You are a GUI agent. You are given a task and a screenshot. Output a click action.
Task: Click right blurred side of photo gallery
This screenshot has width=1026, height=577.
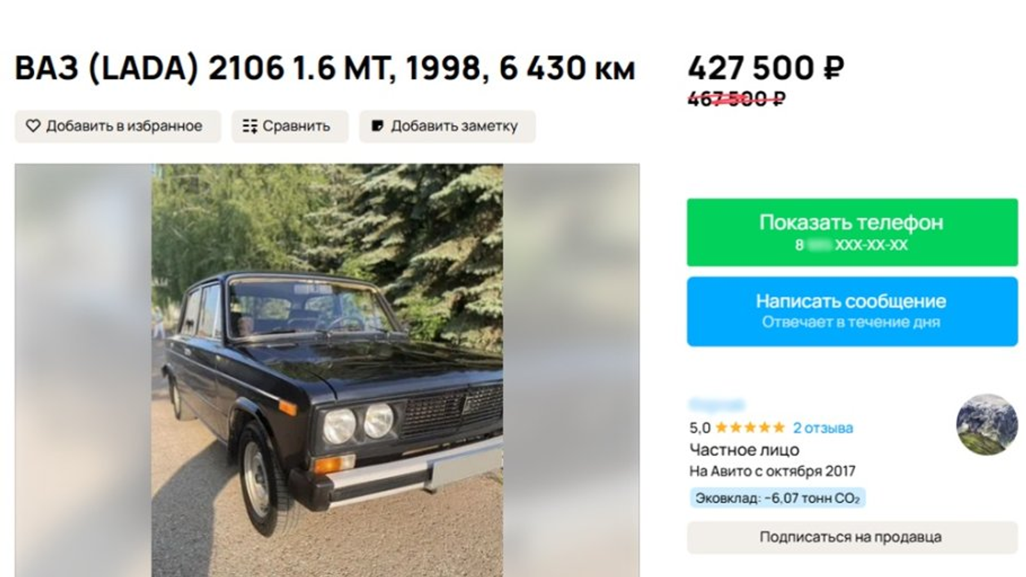[571, 371]
